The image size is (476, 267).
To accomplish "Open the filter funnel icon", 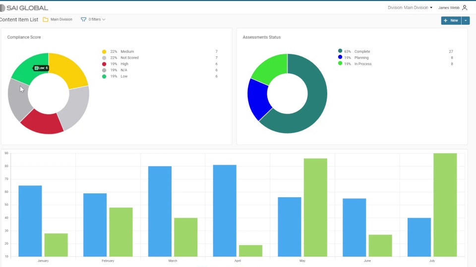I will pyautogui.click(x=83, y=19).
